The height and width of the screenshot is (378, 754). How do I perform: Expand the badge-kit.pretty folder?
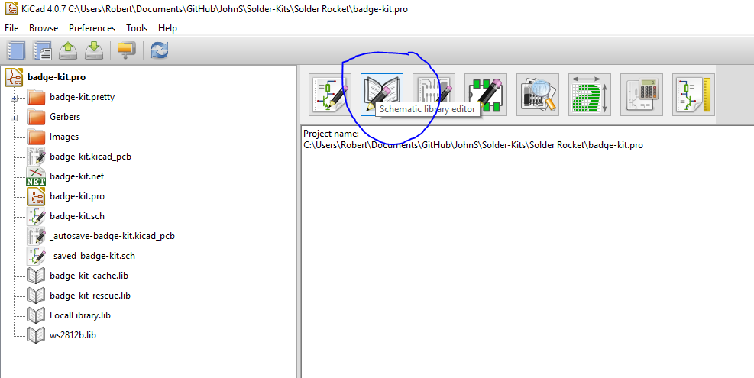[x=14, y=98]
